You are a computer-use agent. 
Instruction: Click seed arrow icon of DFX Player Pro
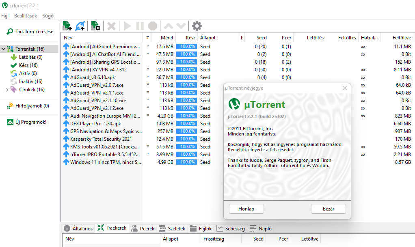(66, 123)
